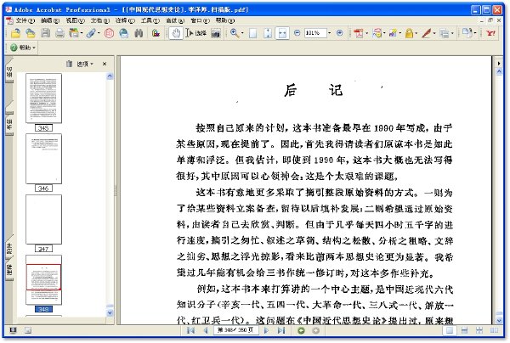Image resolution: width=510 pixels, height=343 pixels.
Task: Click the page number field 348/350
Action: point(235,330)
